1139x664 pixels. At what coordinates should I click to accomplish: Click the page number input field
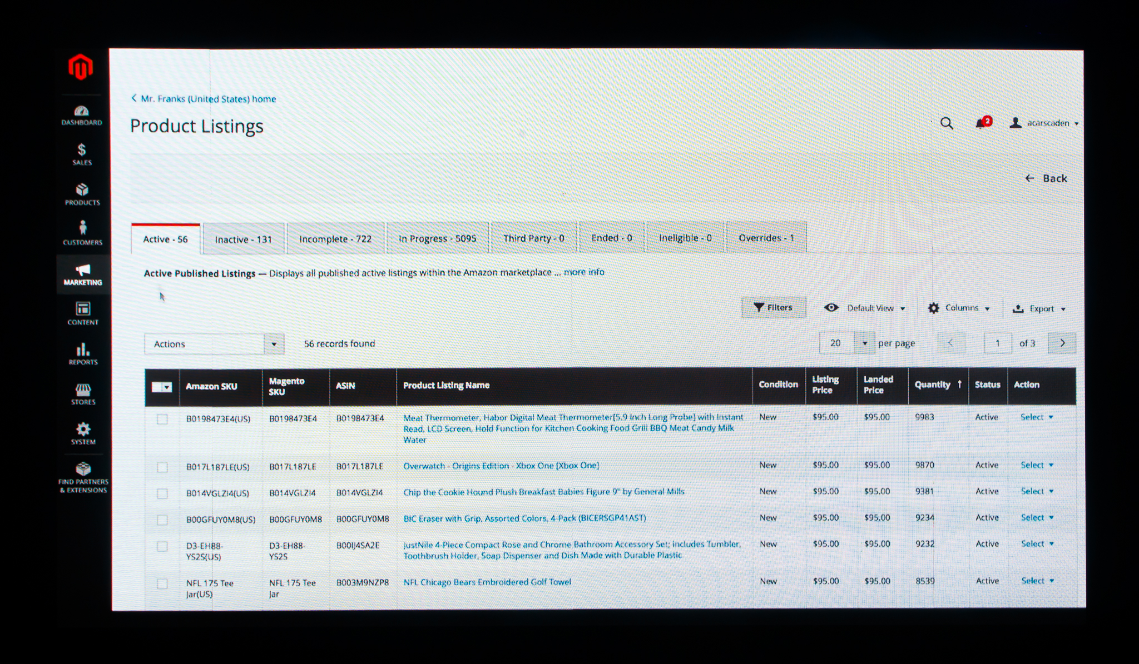click(998, 343)
